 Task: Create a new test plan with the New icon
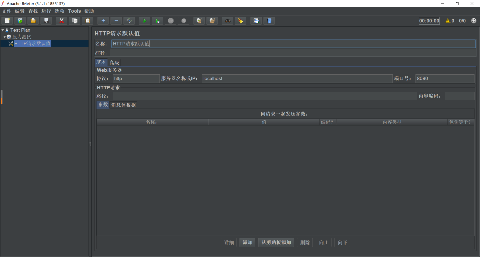click(7, 21)
